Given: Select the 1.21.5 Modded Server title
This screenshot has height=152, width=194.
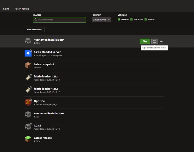Looking at the screenshot, I should pos(47,52).
